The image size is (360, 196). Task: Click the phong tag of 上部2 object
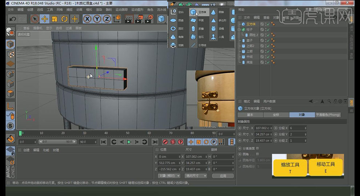(273, 46)
